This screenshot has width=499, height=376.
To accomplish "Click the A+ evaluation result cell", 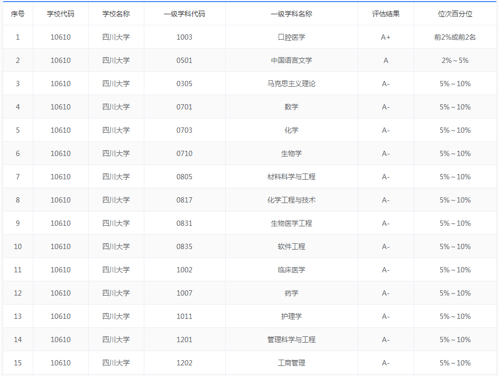I will (386, 37).
